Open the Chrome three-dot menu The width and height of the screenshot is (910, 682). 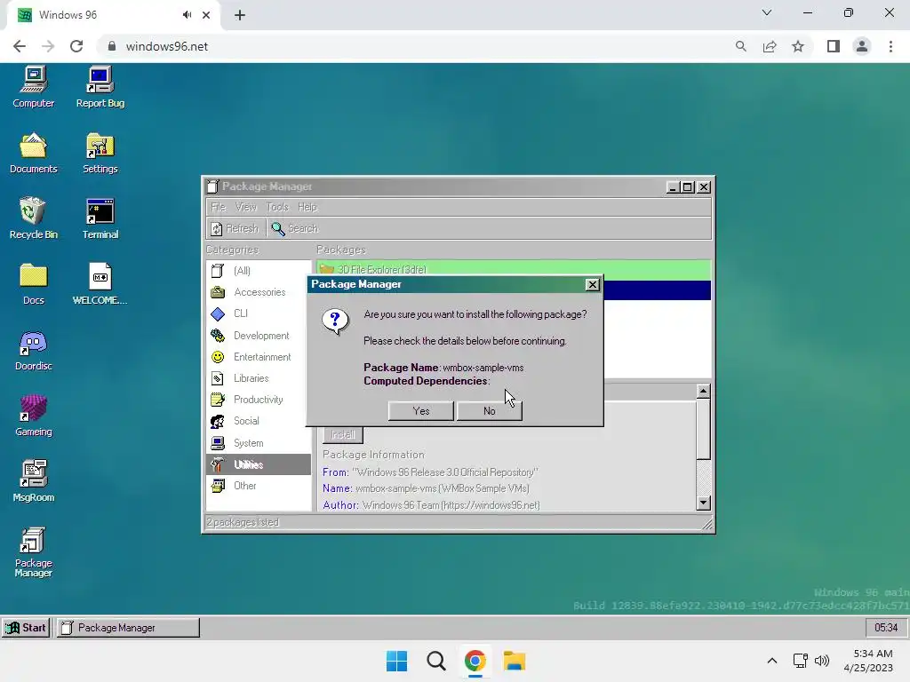click(890, 46)
